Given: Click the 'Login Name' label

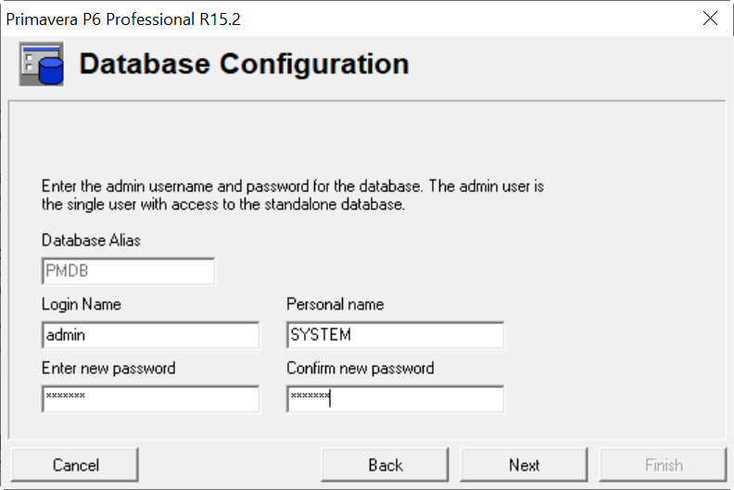Looking at the screenshot, I should 82,304.
